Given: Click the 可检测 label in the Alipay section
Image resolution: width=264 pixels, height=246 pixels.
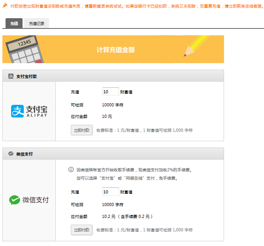Looking at the screenshot, I should 77,105.
